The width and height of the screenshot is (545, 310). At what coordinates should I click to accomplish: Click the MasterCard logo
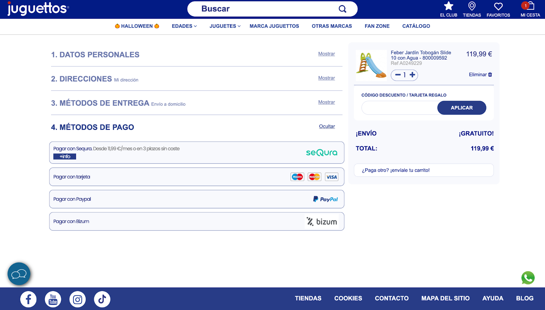(314, 177)
